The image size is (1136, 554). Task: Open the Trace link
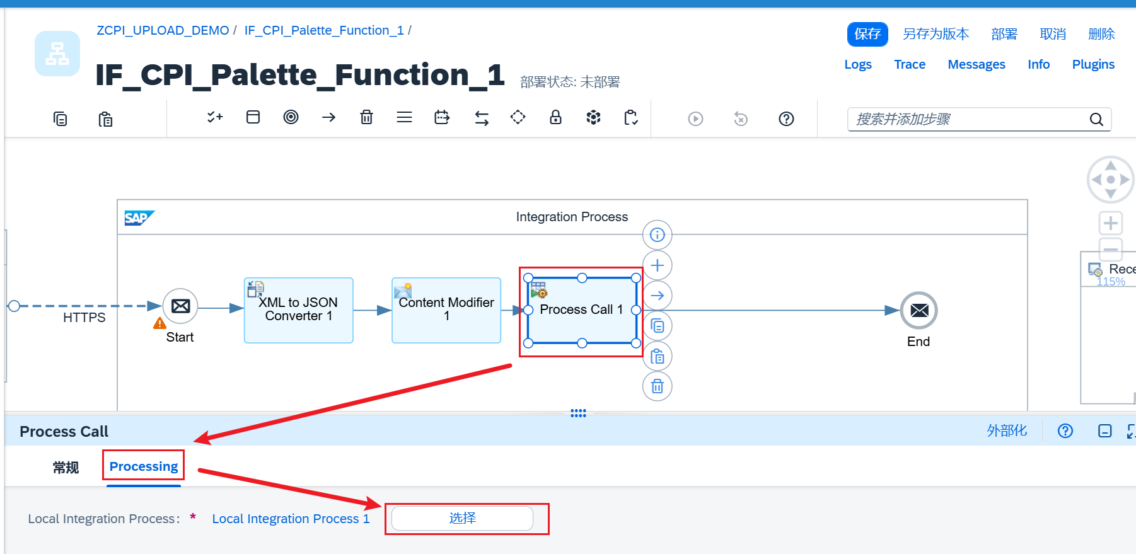(909, 64)
